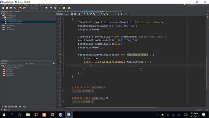Open the File menu
This screenshot has width=209, height=118.
coord(2,5)
